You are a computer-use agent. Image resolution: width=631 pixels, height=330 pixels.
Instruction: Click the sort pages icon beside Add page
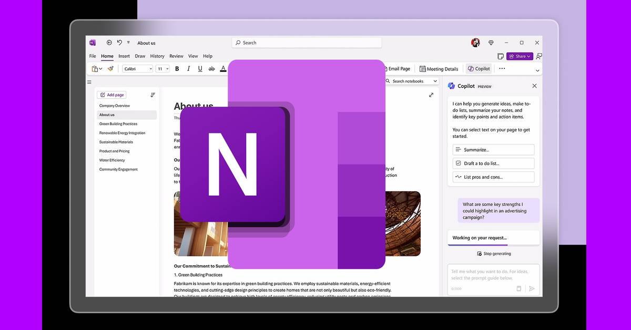(x=152, y=95)
